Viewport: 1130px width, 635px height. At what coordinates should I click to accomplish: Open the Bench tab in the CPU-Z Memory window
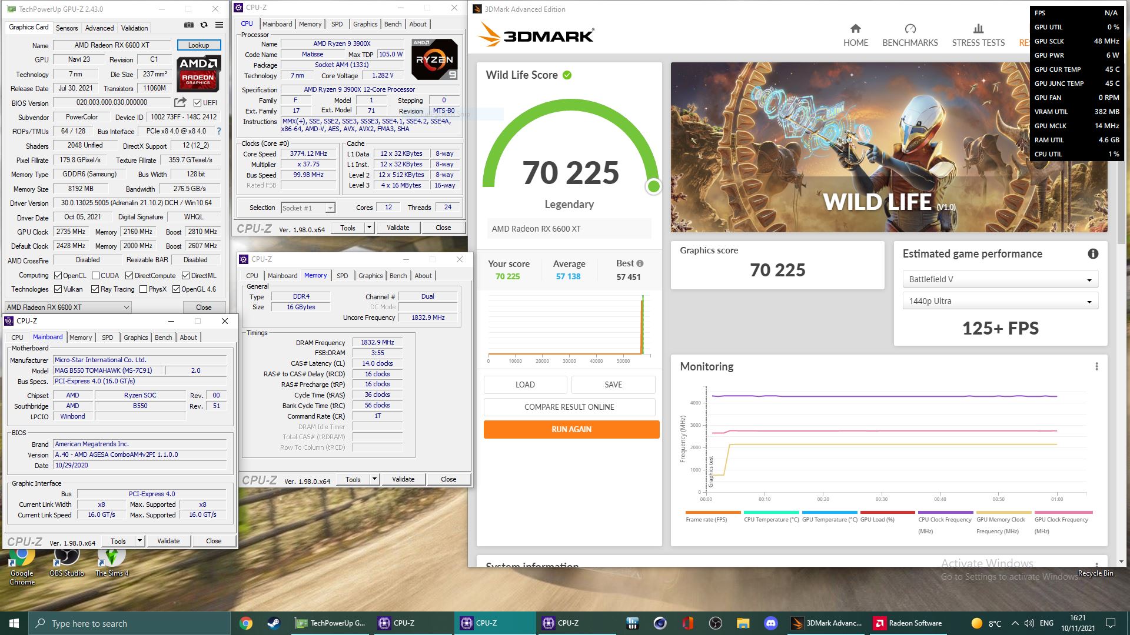click(x=398, y=276)
